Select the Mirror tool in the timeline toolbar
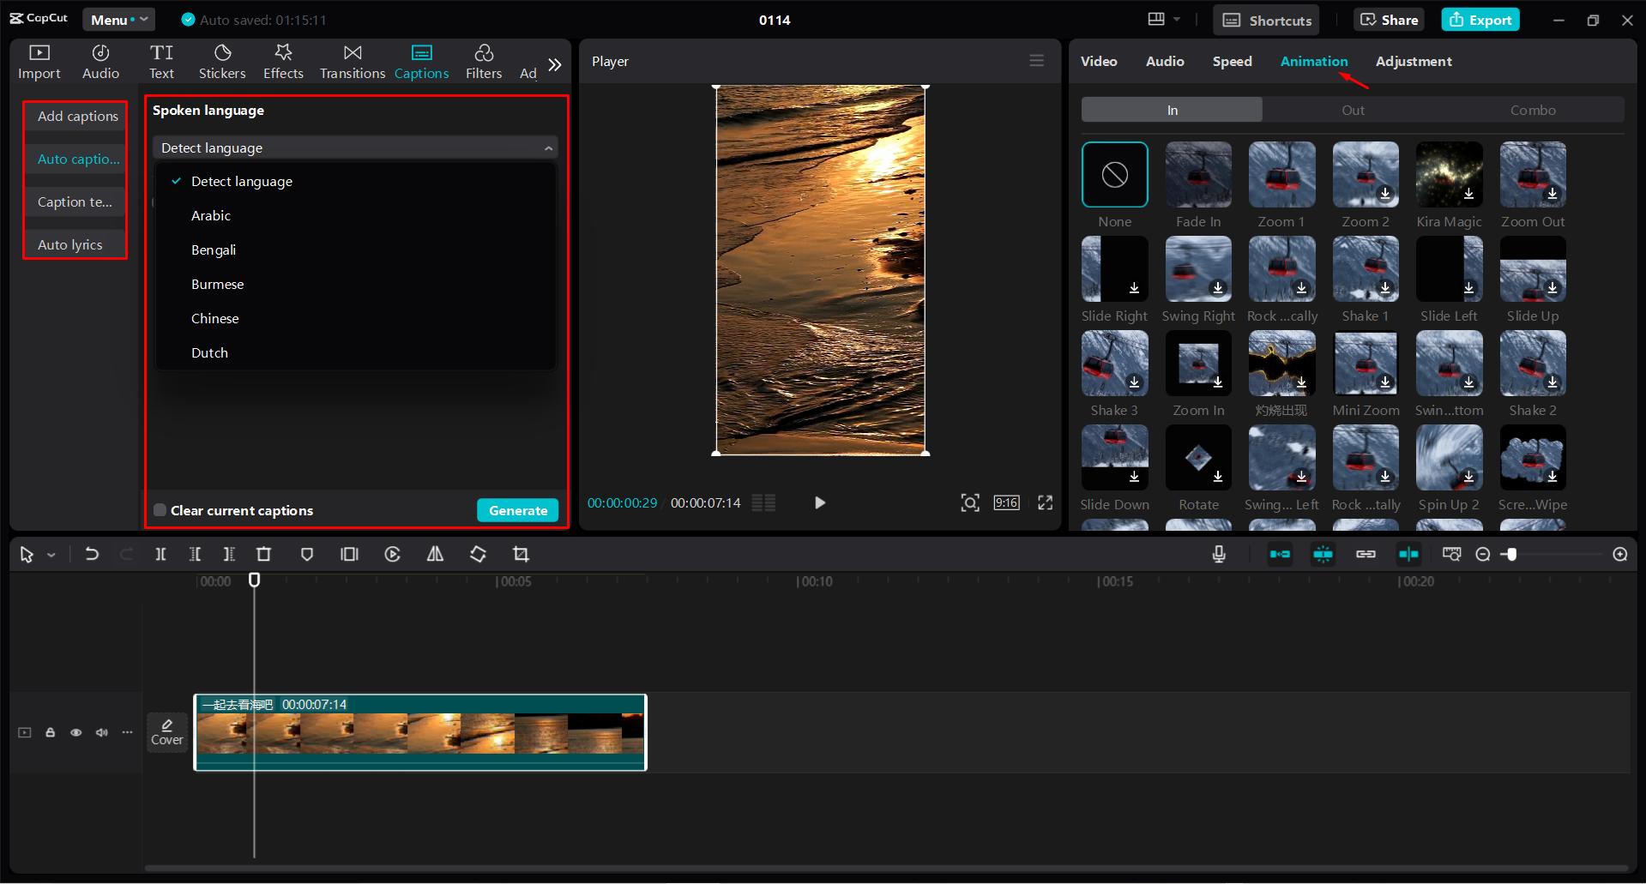Viewport: 1646px width, 884px height. coord(434,554)
